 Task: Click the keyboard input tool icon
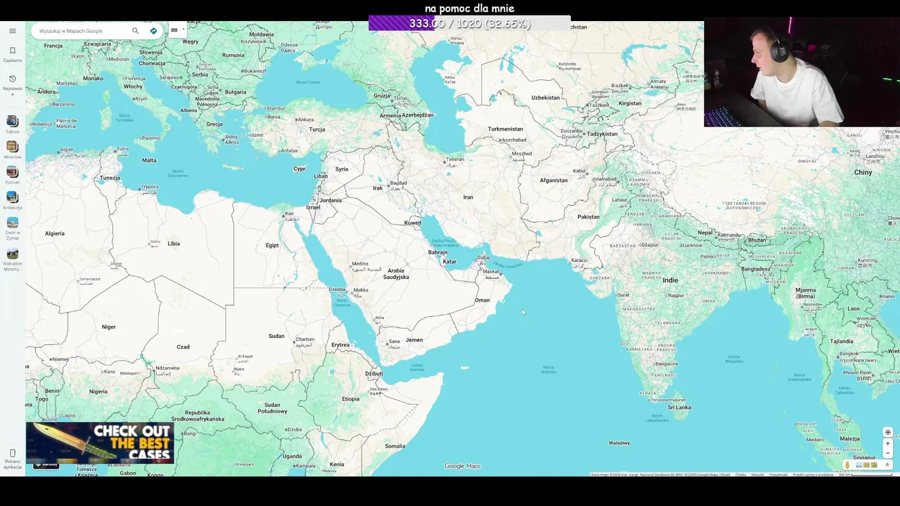(174, 30)
